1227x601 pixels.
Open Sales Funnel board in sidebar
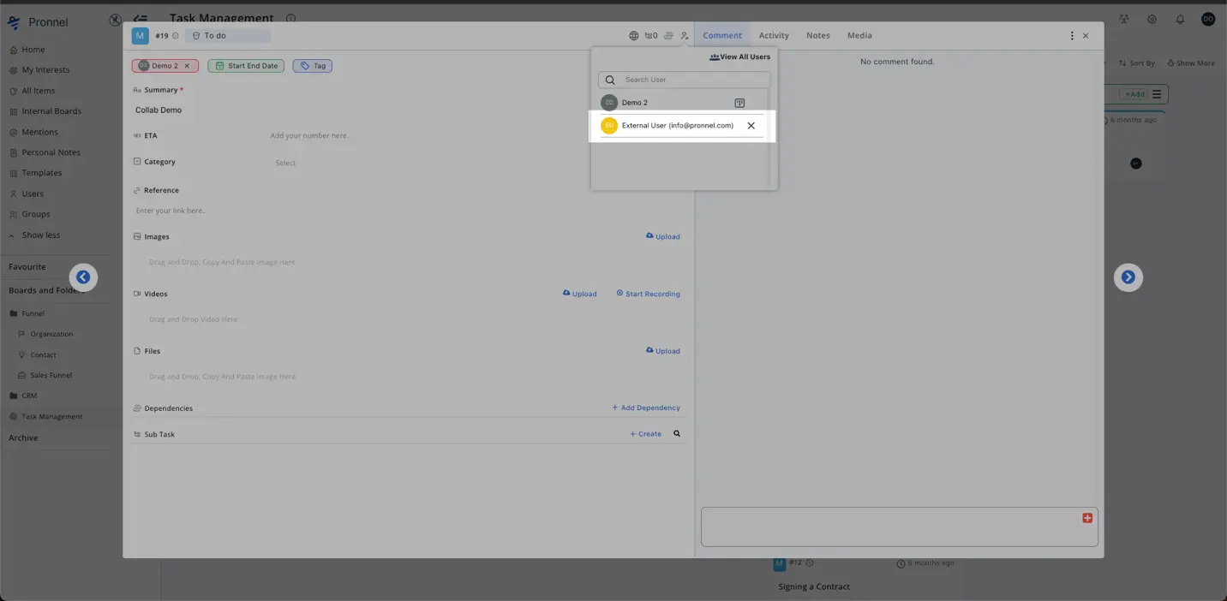(51, 376)
